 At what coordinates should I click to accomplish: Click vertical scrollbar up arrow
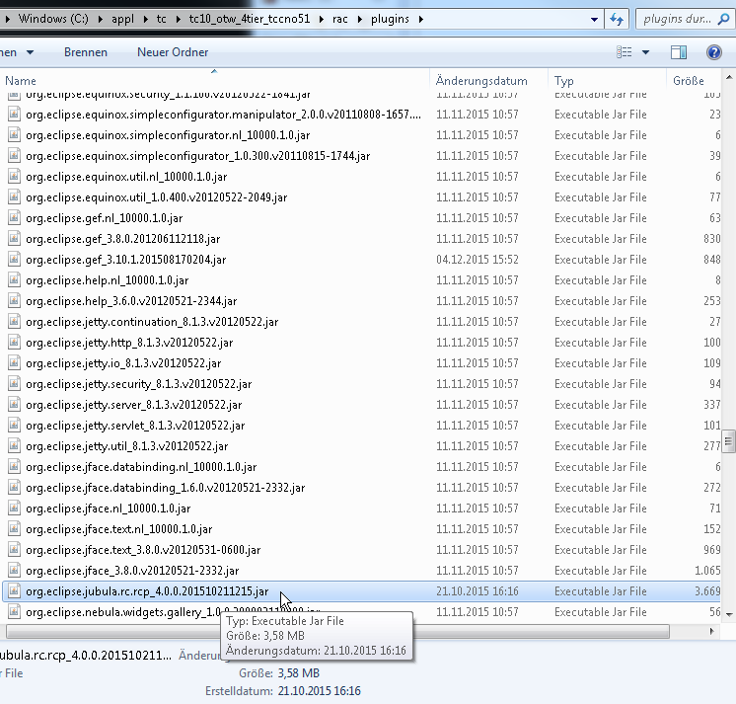point(729,77)
